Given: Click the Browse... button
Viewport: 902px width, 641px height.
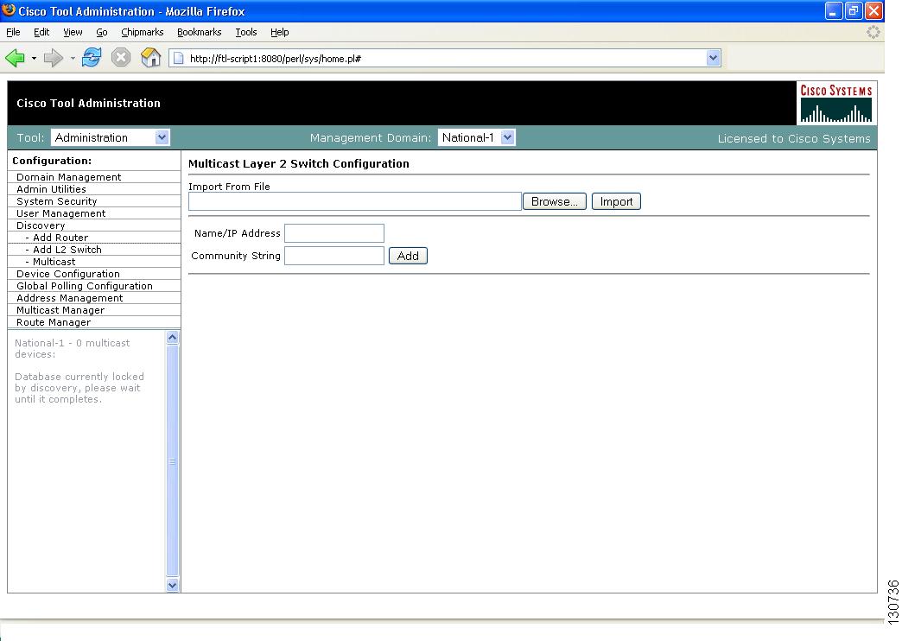Looking at the screenshot, I should tap(555, 201).
